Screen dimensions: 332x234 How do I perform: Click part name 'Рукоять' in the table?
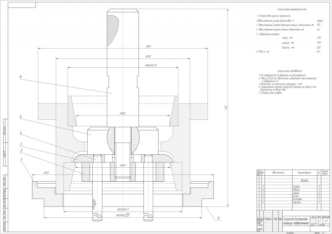(296, 203)
